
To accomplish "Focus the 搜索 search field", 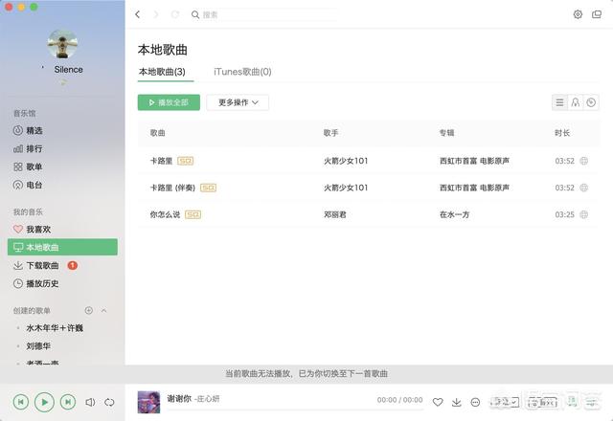I will pos(264,15).
